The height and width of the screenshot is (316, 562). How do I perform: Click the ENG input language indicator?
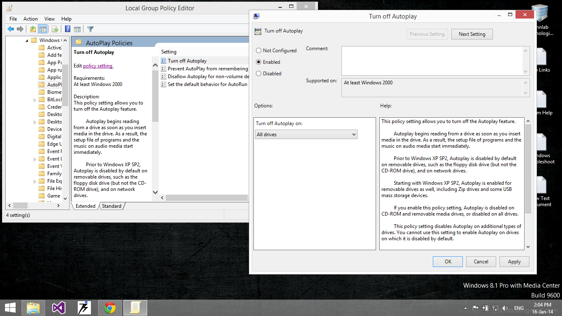click(x=519, y=308)
